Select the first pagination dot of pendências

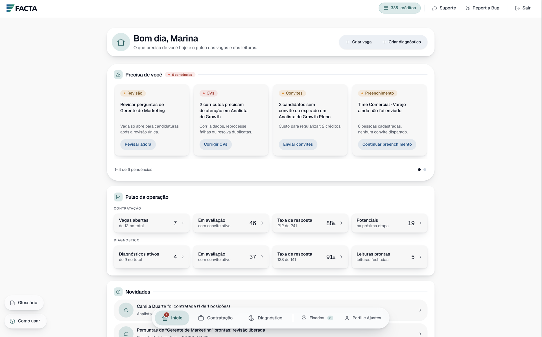tap(419, 170)
